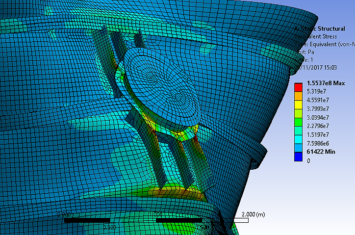
Task: Click the dark blue bottom legend band
Action: (298, 157)
